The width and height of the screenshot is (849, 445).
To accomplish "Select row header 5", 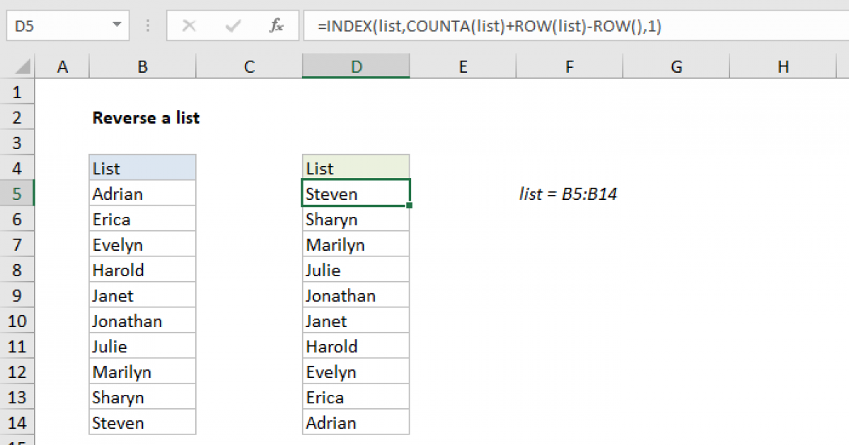I will click(17, 193).
